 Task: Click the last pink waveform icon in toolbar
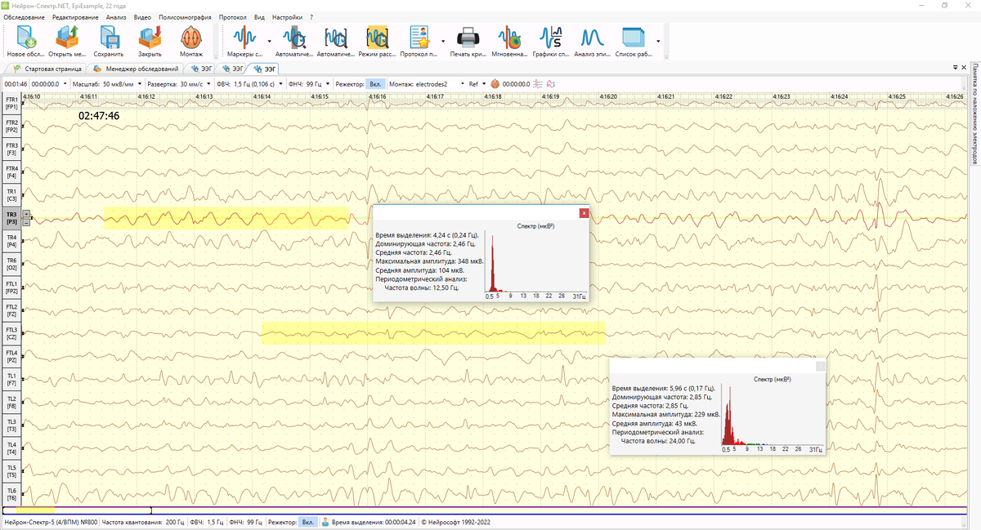coord(551,83)
